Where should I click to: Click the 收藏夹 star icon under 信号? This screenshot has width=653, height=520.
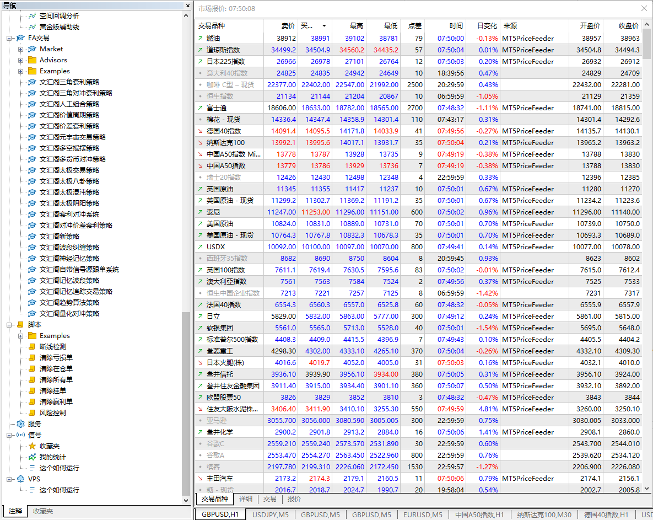pyautogui.click(x=33, y=446)
